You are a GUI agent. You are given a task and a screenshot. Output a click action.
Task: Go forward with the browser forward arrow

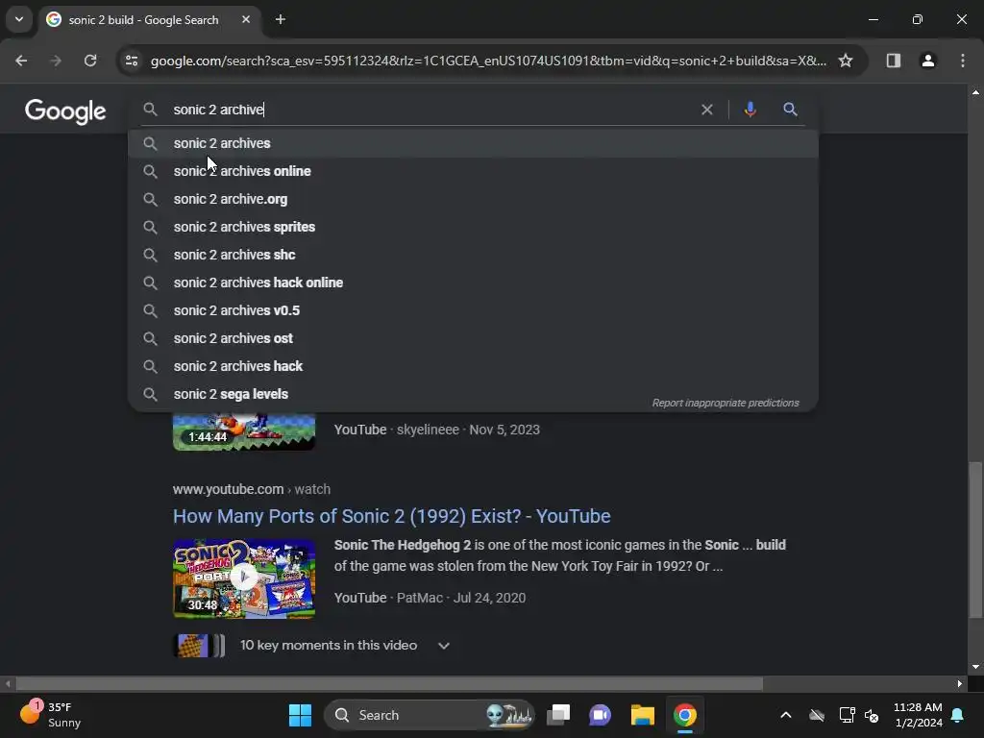(x=56, y=61)
